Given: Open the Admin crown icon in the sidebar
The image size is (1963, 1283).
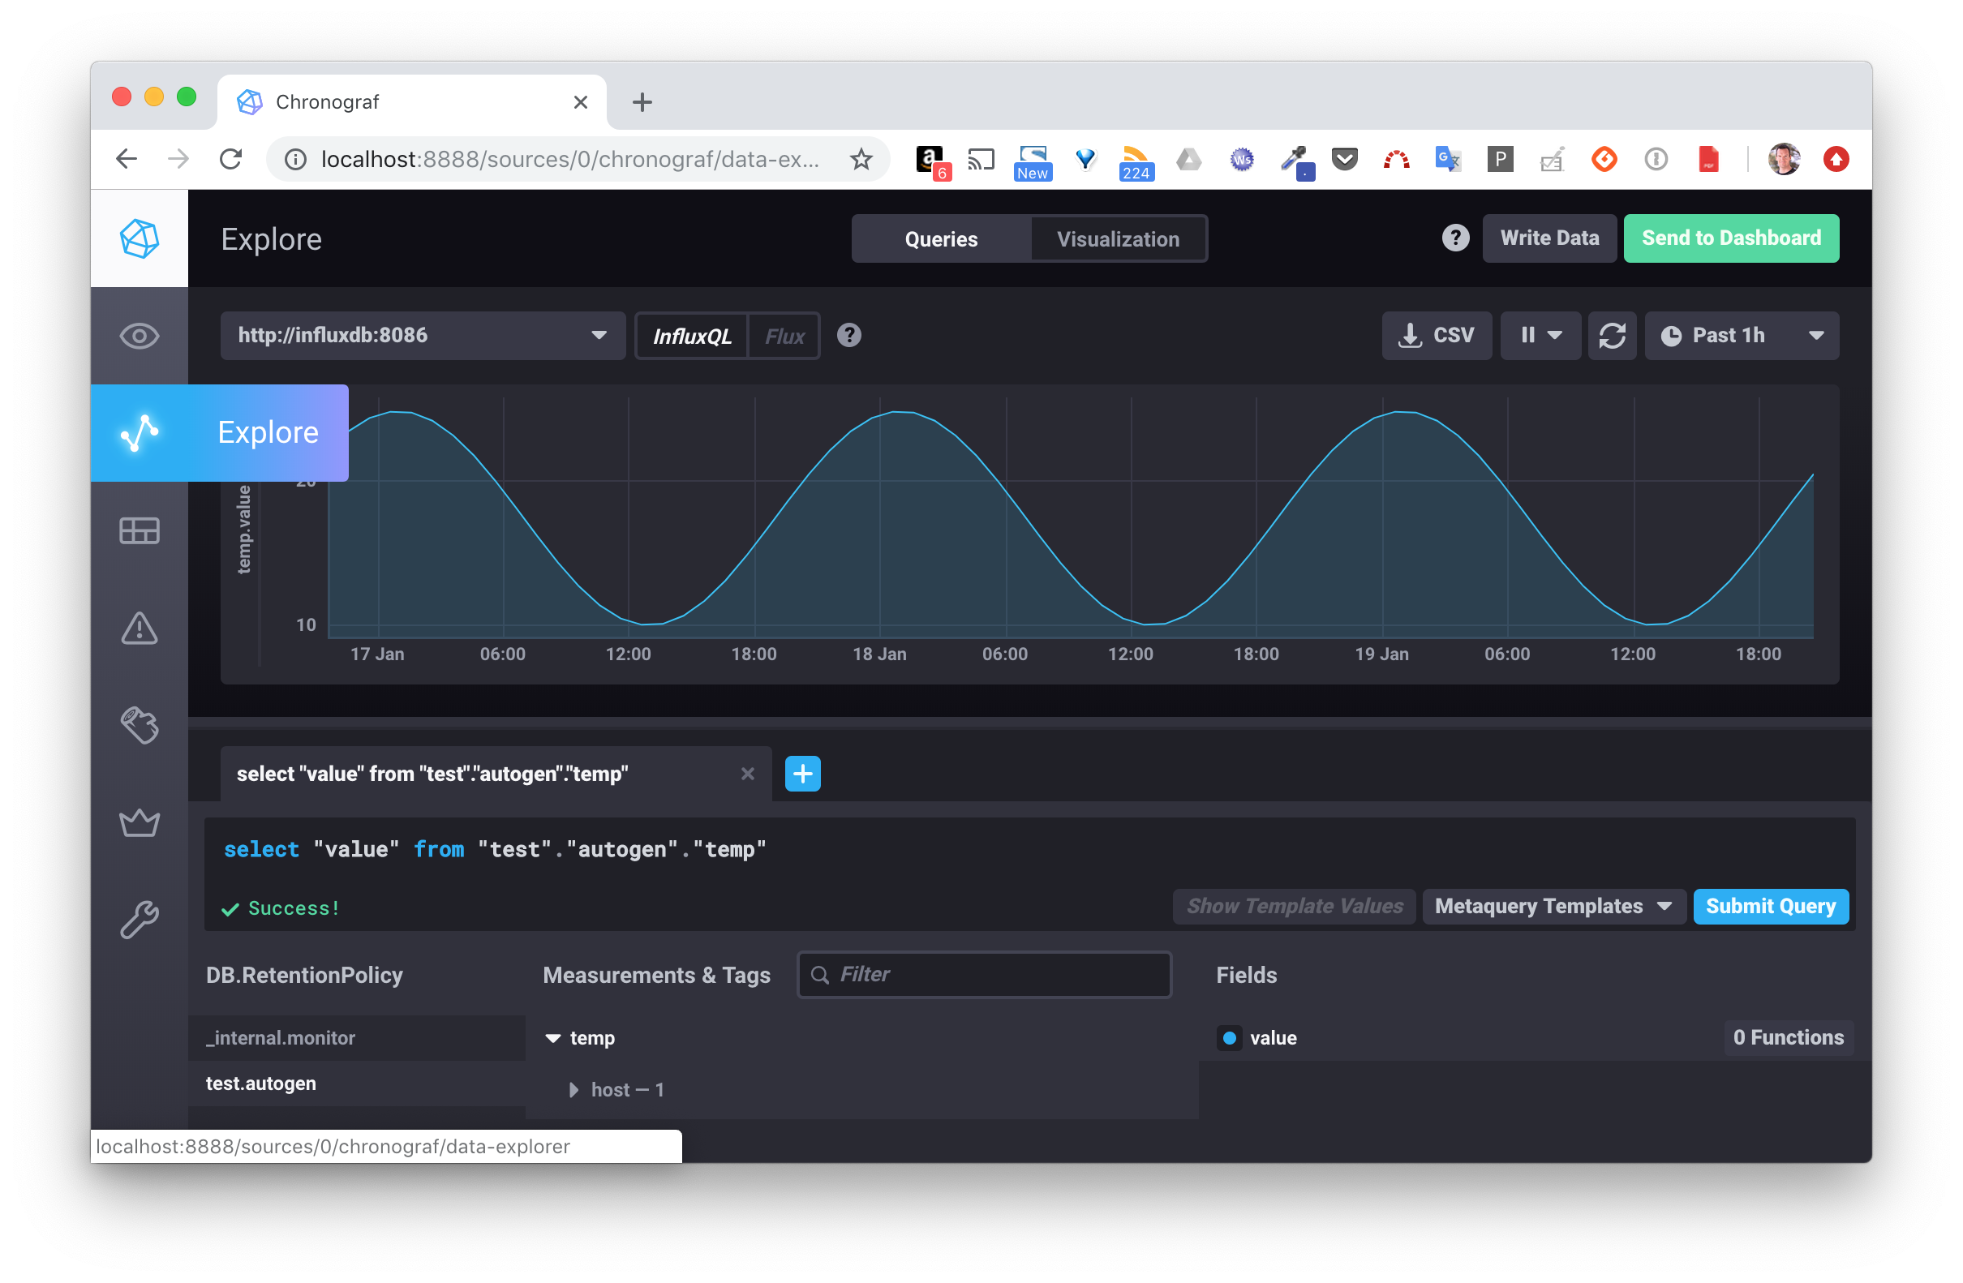Looking at the screenshot, I should coord(140,823).
